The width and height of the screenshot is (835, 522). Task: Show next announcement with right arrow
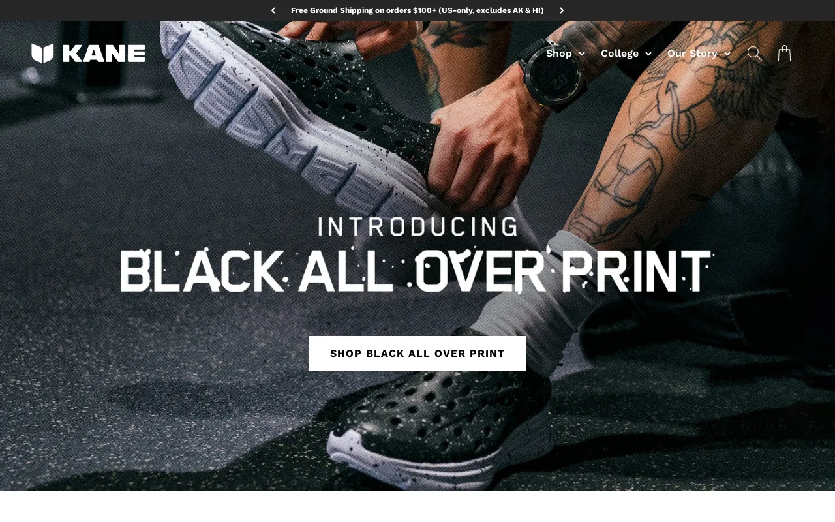click(562, 10)
